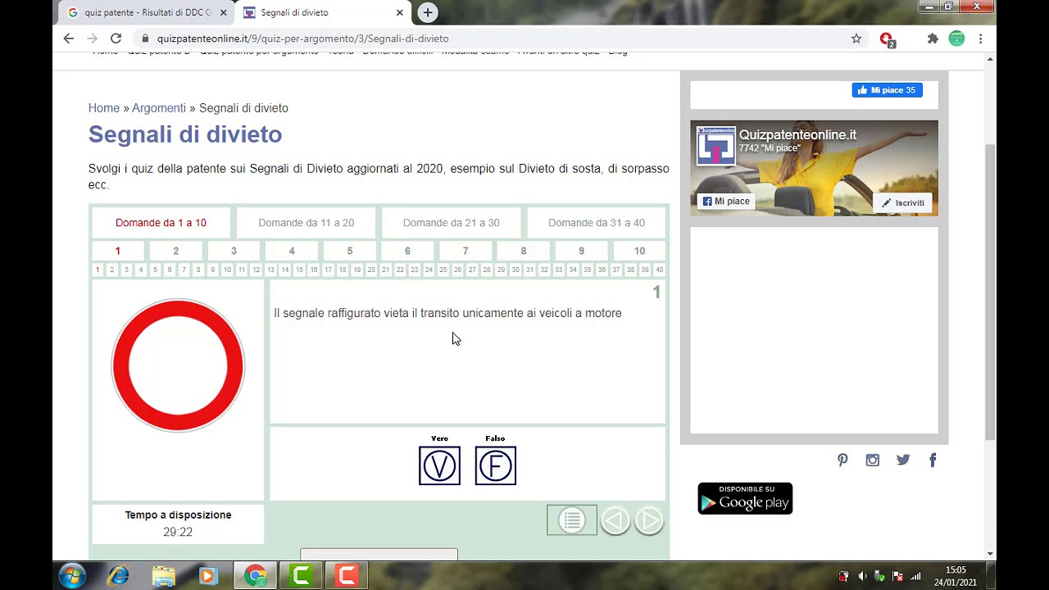
Task: Jump to question 2 in the large row
Action: (x=175, y=251)
